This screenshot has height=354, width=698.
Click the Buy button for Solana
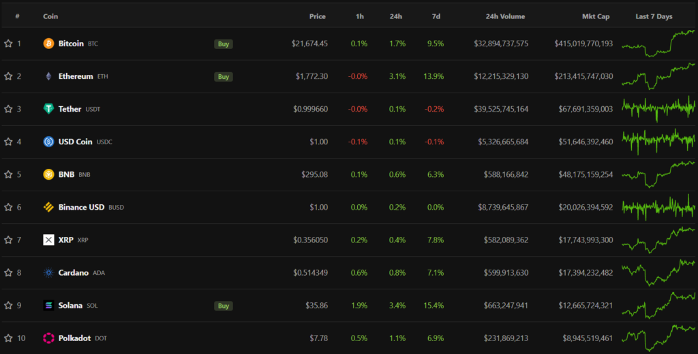[x=224, y=306]
